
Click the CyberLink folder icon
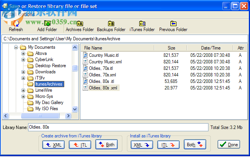click(30, 59)
